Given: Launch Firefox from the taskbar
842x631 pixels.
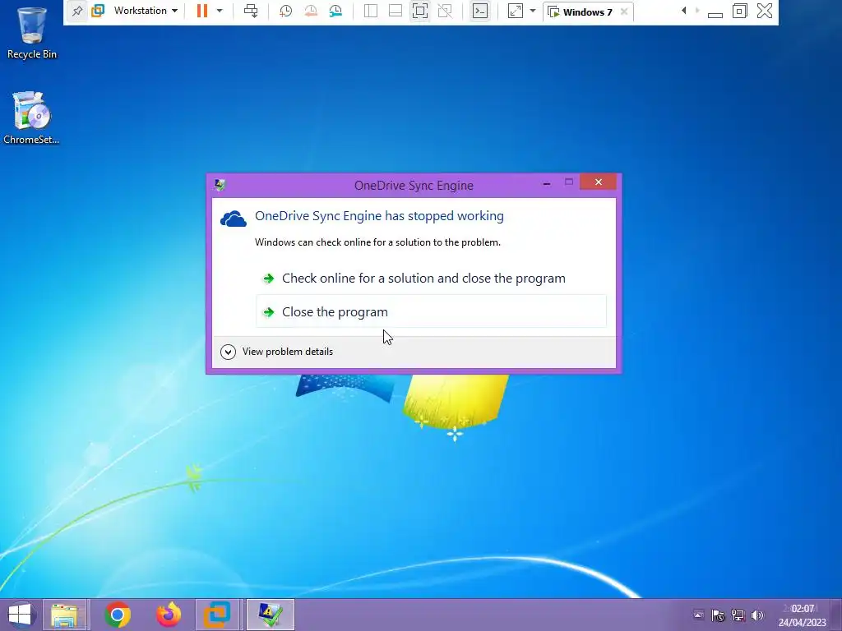Looking at the screenshot, I should pyautogui.click(x=168, y=615).
